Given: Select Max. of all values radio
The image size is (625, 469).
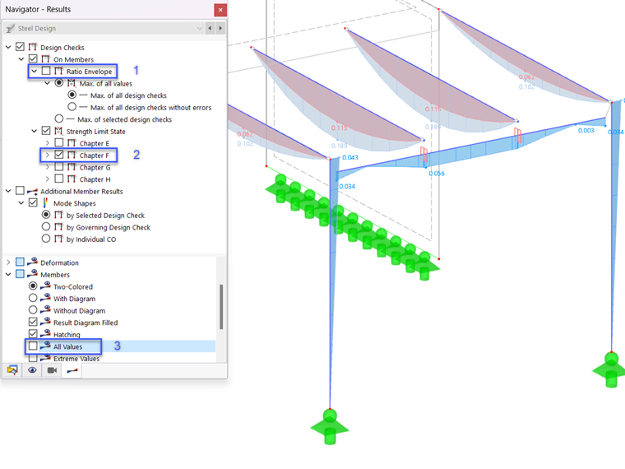Looking at the screenshot, I should [59, 83].
